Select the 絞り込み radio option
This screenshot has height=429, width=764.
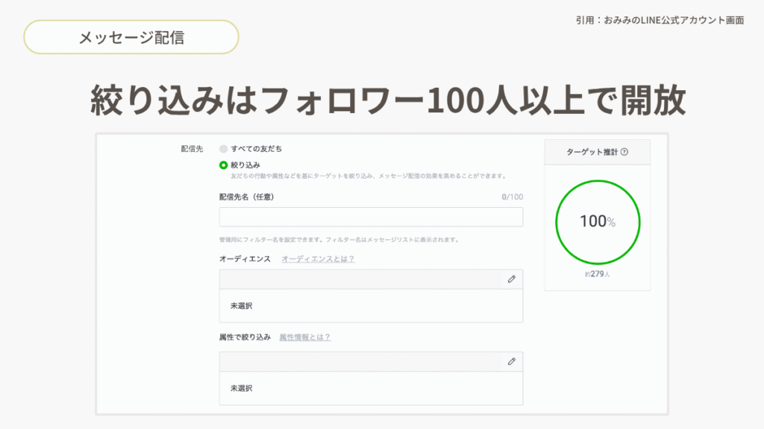coord(223,165)
